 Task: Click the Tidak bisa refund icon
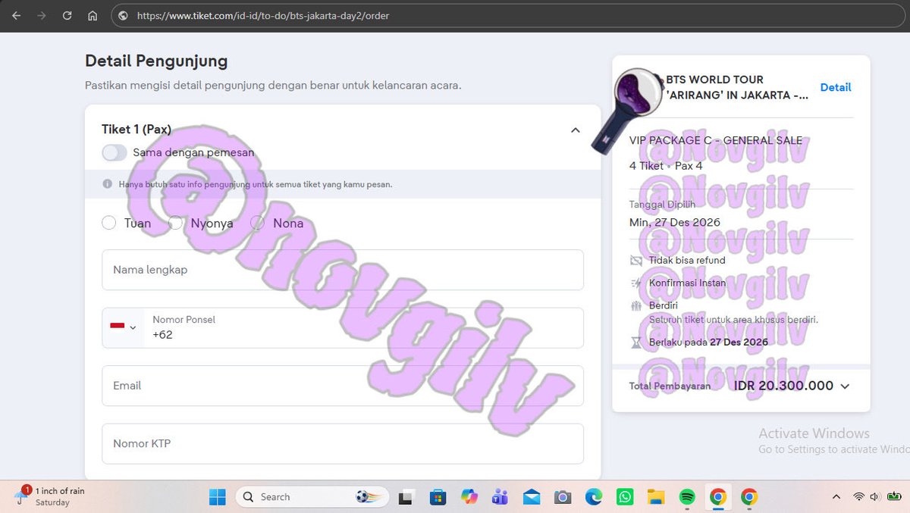pos(636,261)
